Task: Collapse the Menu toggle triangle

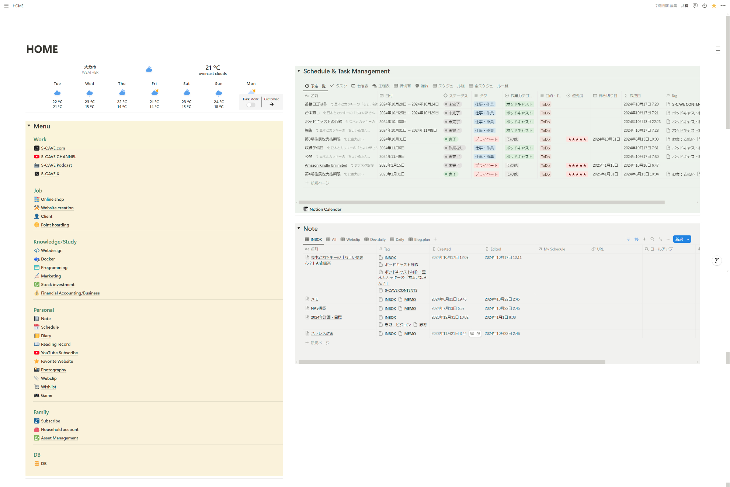Action: (29, 126)
